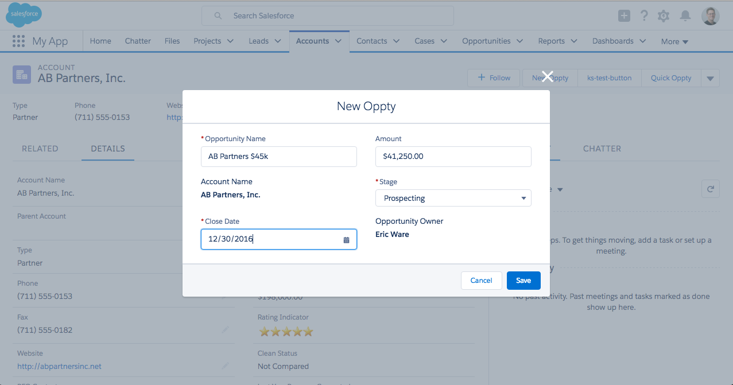Open the Stage dropdown showing Prospecting
The height and width of the screenshot is (385, 733).
click(453, 198)
